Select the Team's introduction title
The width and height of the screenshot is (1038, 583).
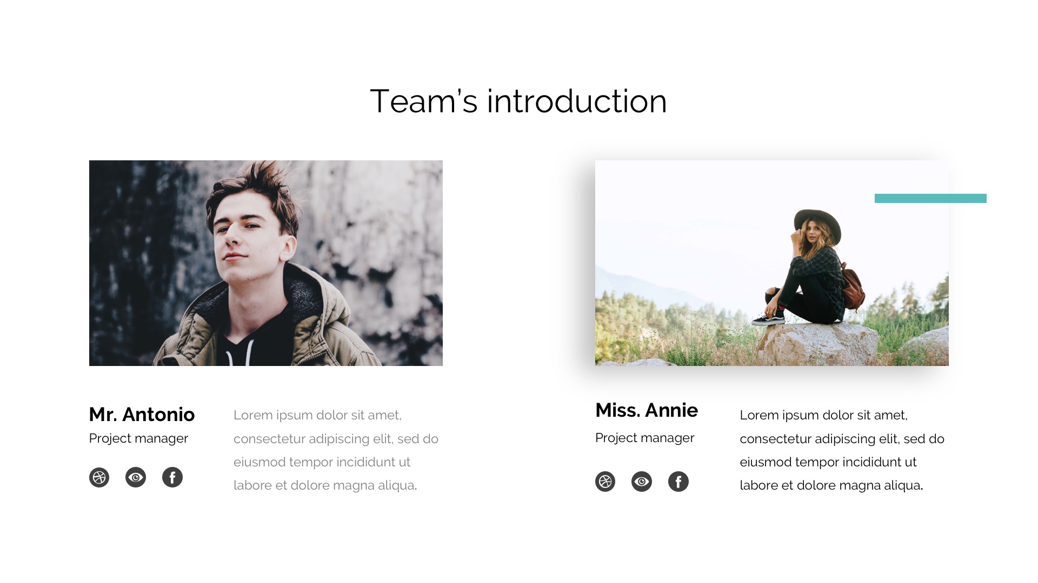click(x=518, y=101)
